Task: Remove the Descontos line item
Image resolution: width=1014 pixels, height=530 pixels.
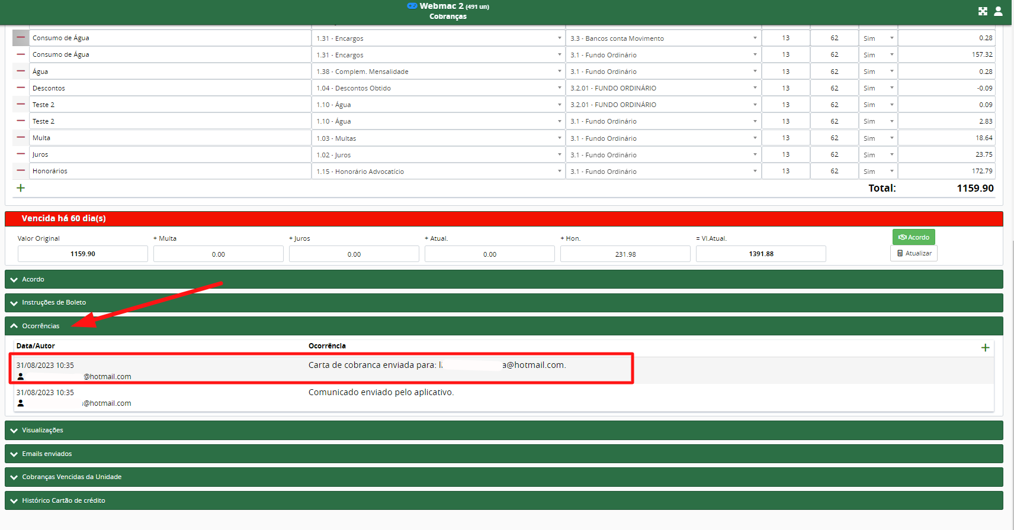Action: click(21, 88)
